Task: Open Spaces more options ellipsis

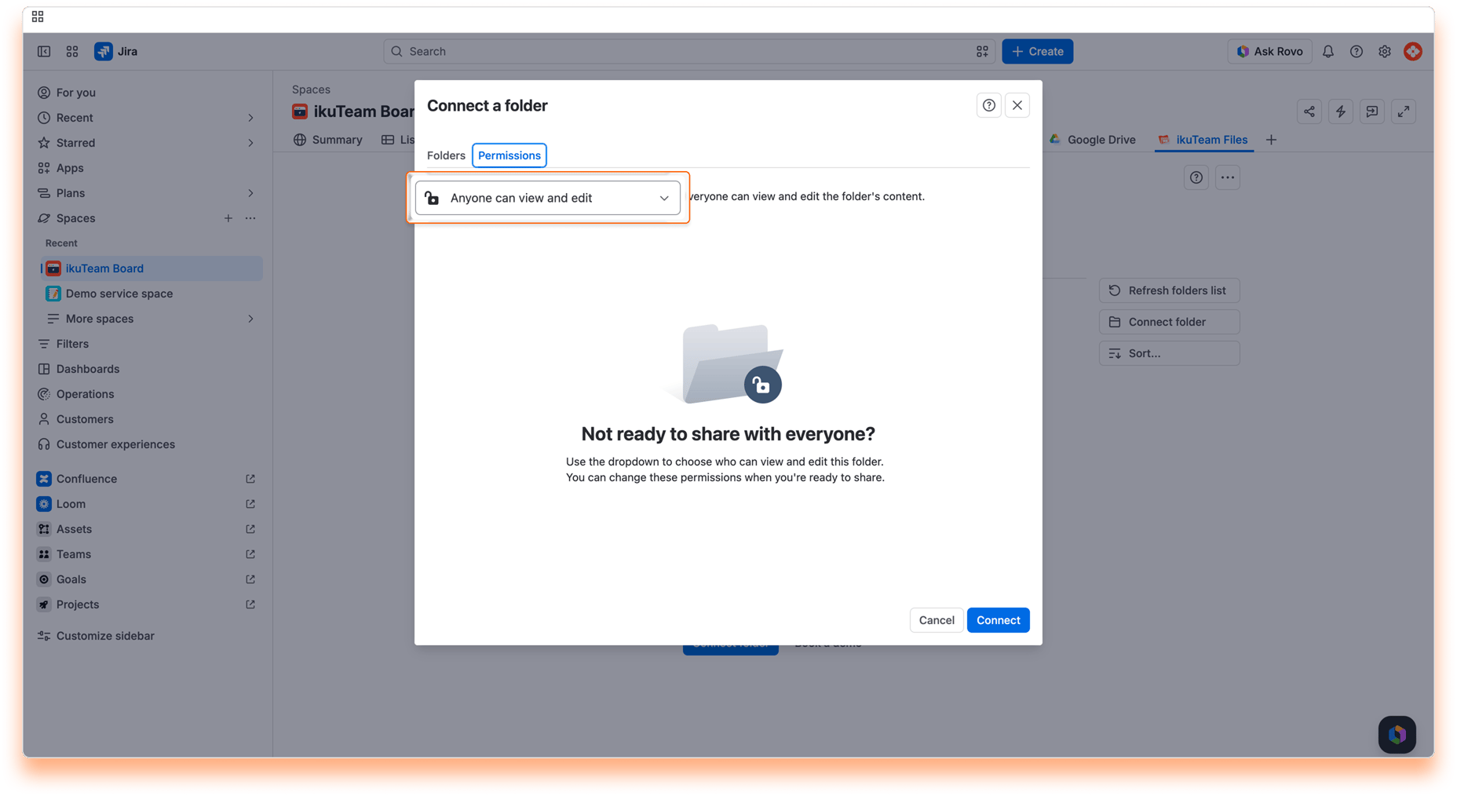Action: pos(250,218)
